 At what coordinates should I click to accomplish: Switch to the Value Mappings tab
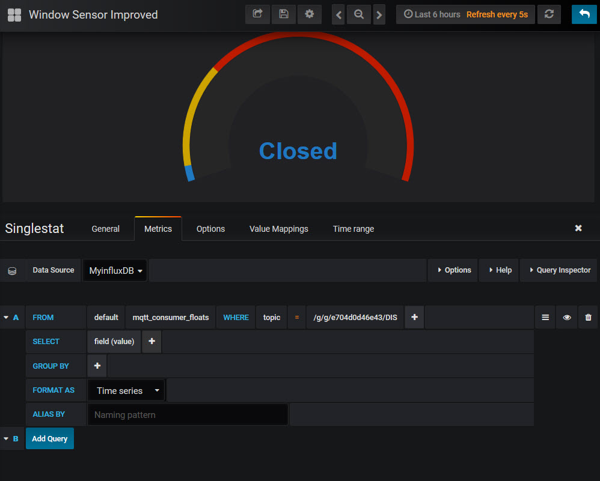point(278,228)
